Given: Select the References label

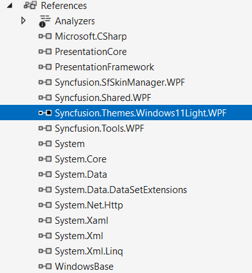Looking at the screenshot, I should coord(64,6).
